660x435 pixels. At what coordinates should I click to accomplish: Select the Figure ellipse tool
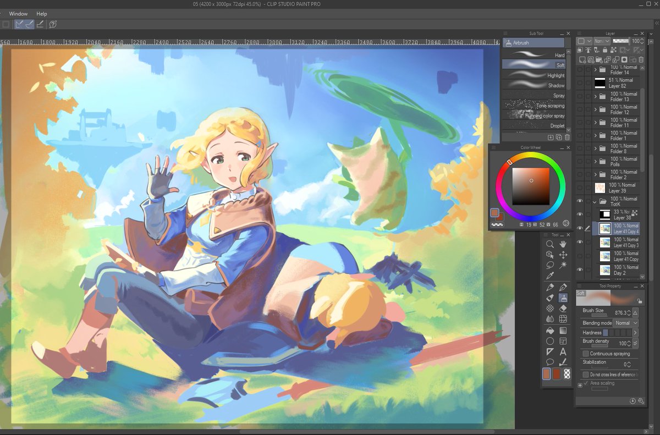(549, 342)
